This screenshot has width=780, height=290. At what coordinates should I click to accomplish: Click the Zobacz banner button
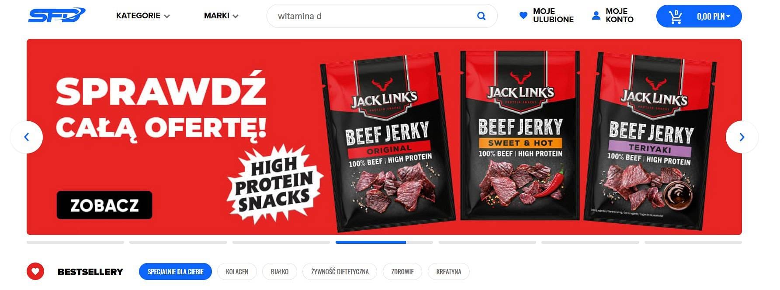pos(104,205)
